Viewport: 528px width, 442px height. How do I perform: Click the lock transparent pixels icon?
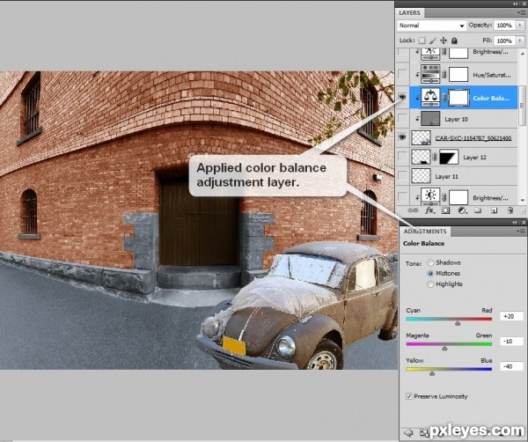pyautogui.click(x=422, y=41)
